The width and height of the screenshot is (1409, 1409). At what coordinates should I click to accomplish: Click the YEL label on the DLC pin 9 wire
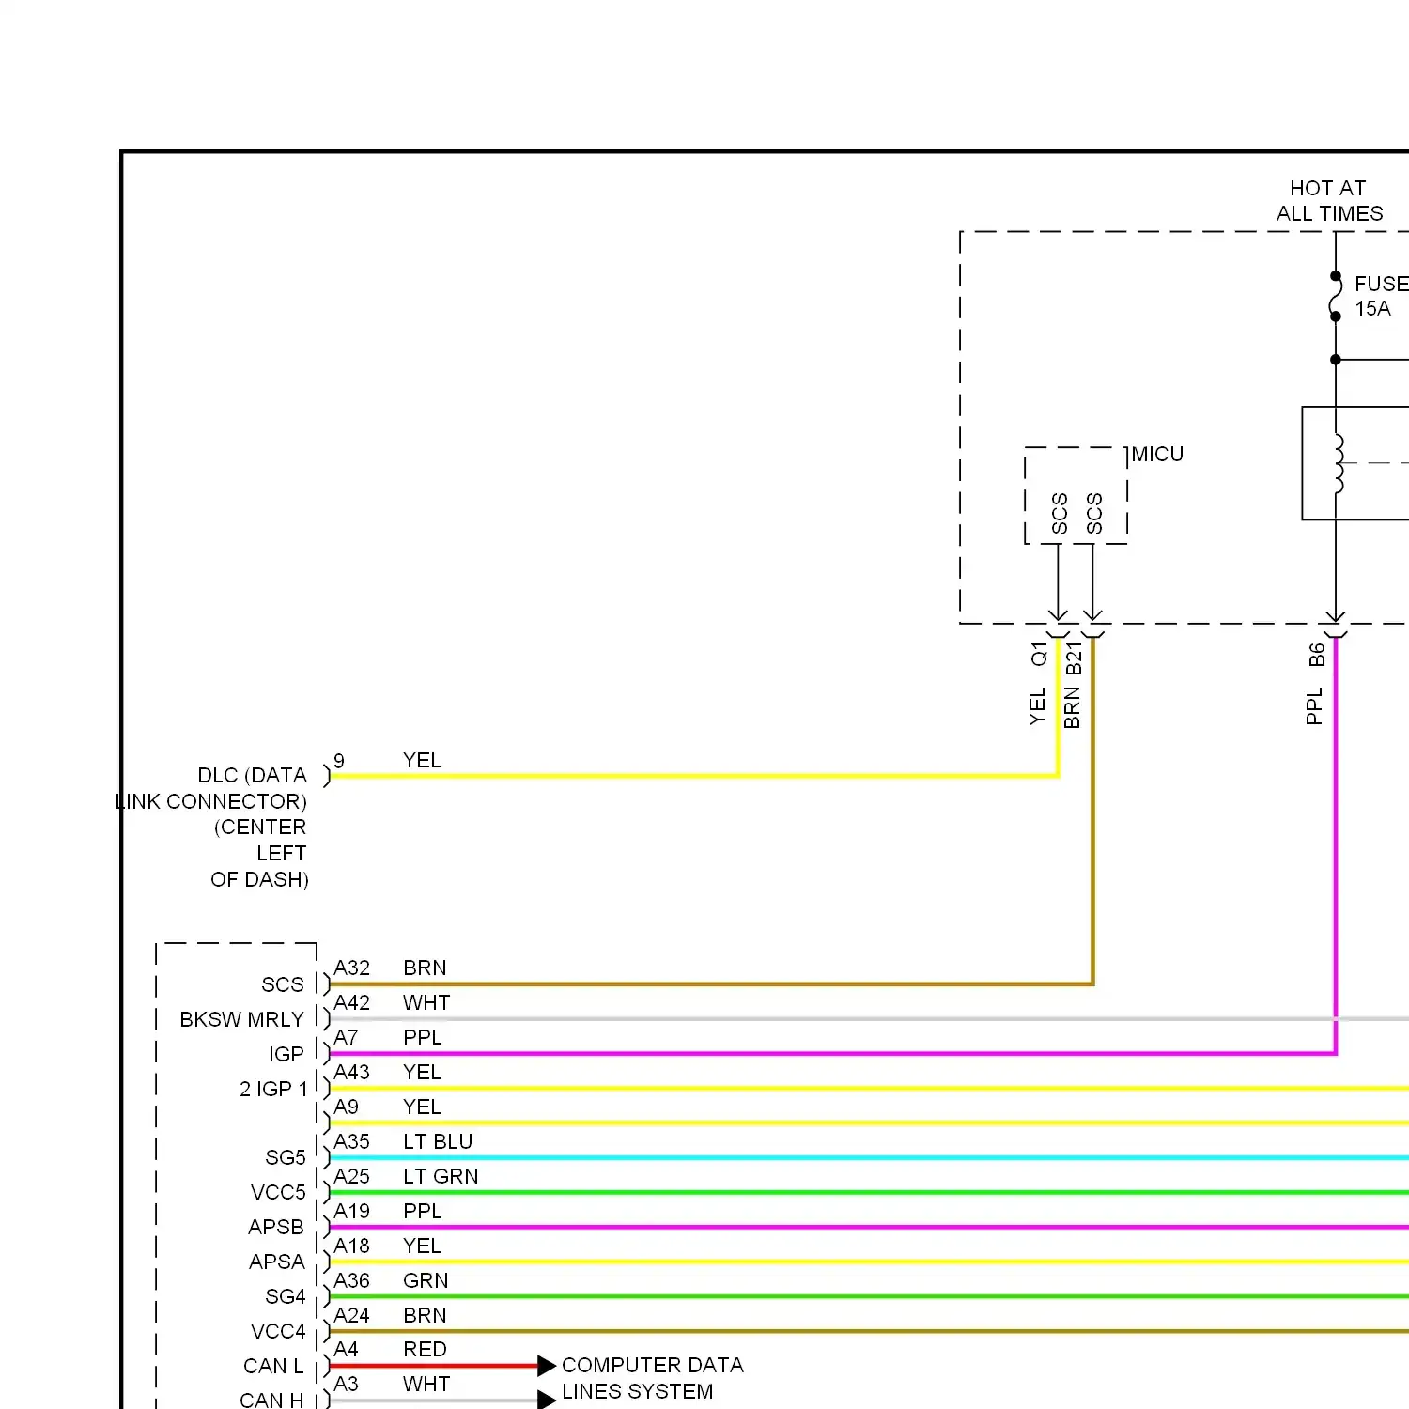pos(422,761)
